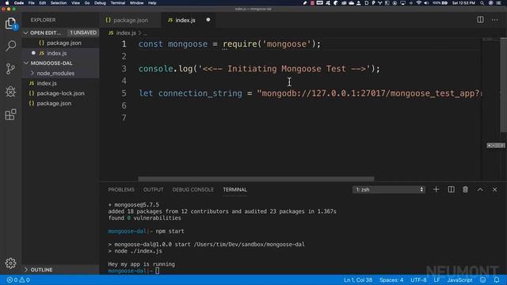Open the Help menu
The height and width of the screenshot is (285, 507).
pos(152,3)
